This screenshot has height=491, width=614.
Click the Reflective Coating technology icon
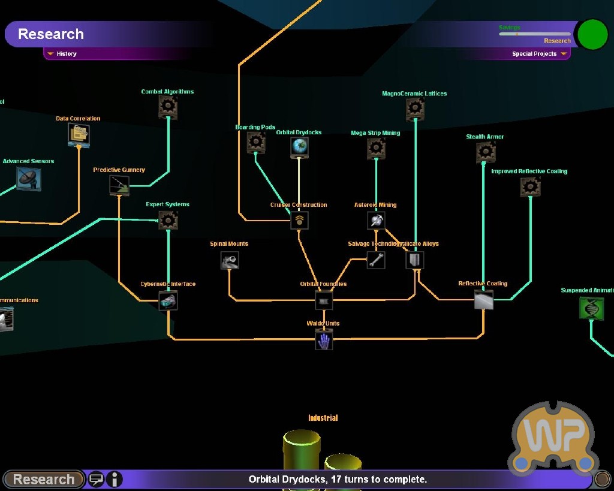pyautogui.click(x=483, y=300)
